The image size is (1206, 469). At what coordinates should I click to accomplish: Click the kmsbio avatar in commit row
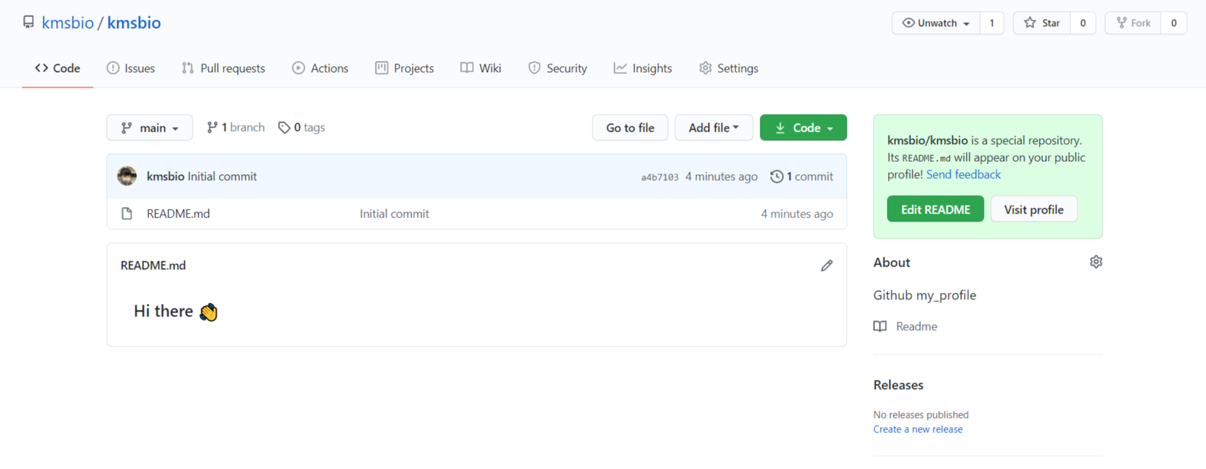[x=127, y=176]
